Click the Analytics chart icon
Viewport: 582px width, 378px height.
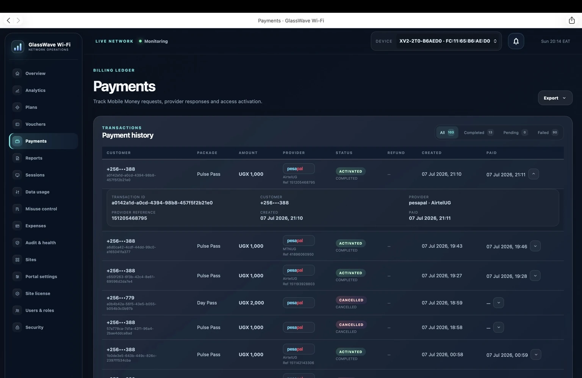coord(17,90)
